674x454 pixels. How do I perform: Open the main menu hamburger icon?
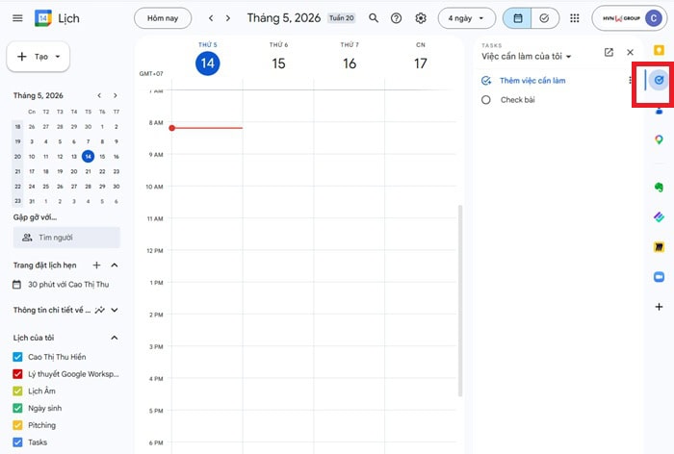click(17, 18)
